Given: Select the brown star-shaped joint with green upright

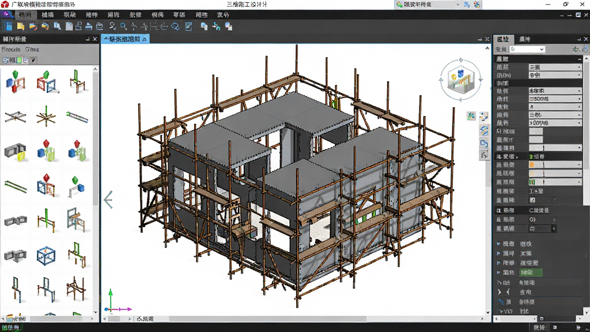Looking at the screenshot, I should pyautogui.click(x=46, y=116).
